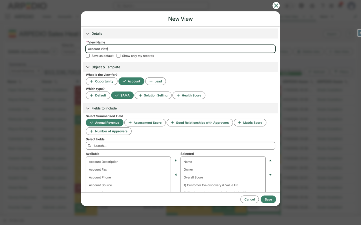
Task: Tick the Save as default checkbox
Action: (88, 56)
